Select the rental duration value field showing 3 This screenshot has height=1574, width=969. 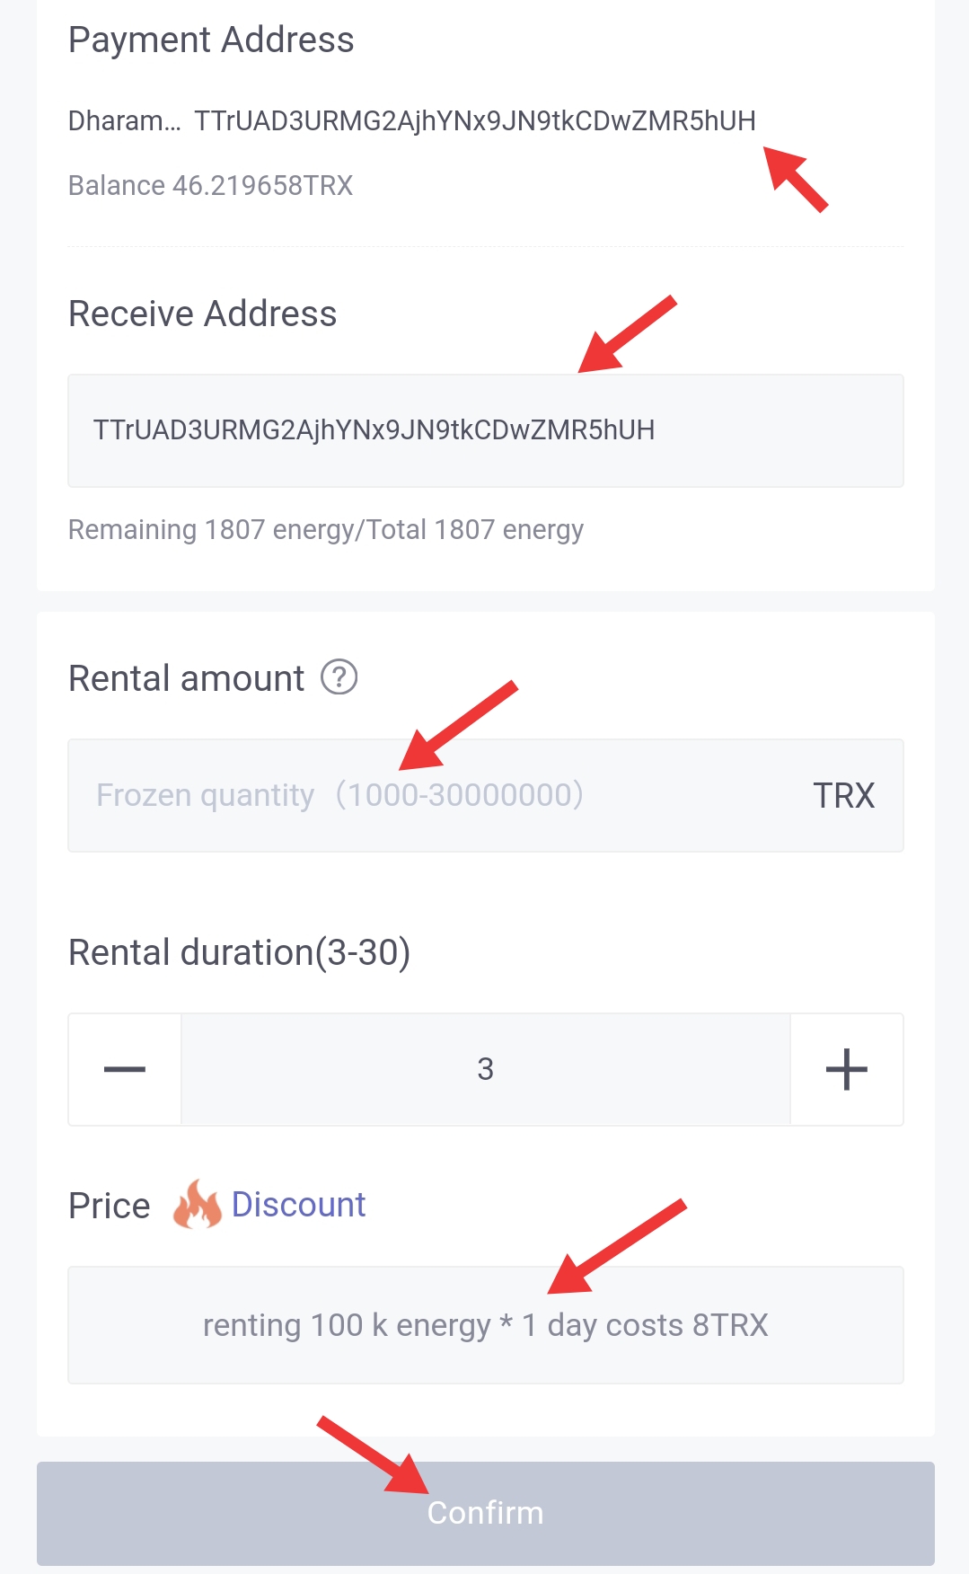tap(485, 1069)
